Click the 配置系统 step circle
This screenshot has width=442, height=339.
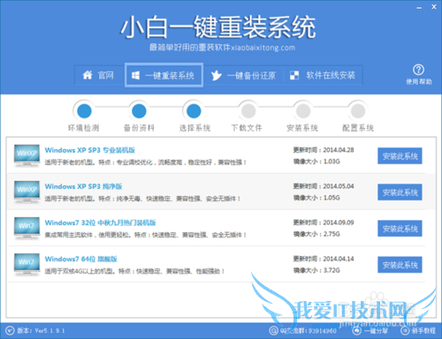point(358,111)
